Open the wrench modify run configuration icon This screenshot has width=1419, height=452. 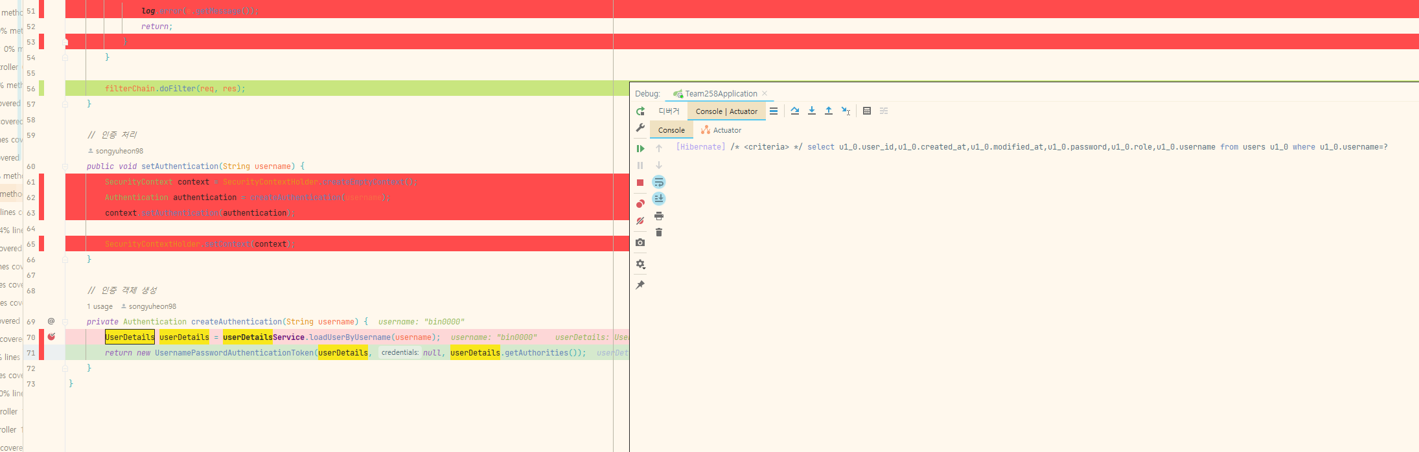[x=640, y=128]
